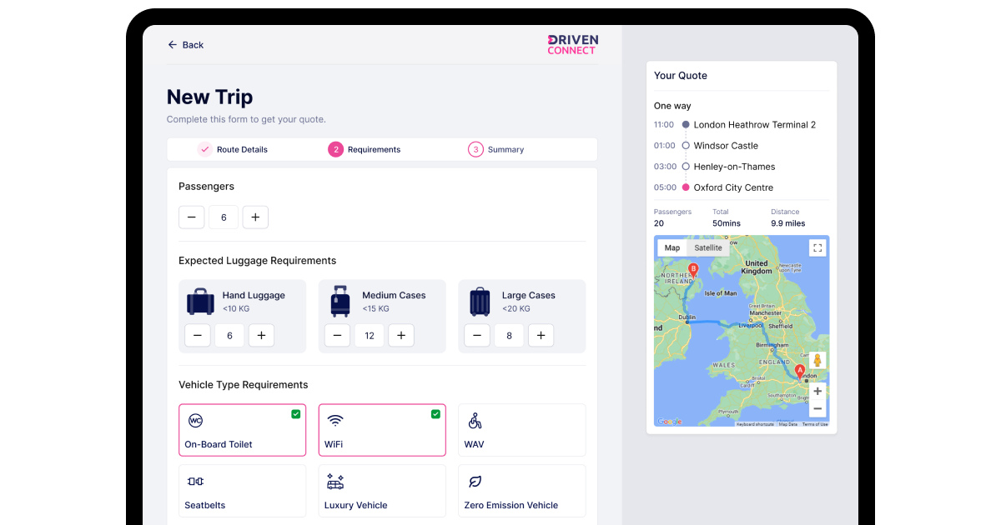1001x525 pixels.
Task: Click the 9.9 miles distance value
Action: tap(788, 223)
